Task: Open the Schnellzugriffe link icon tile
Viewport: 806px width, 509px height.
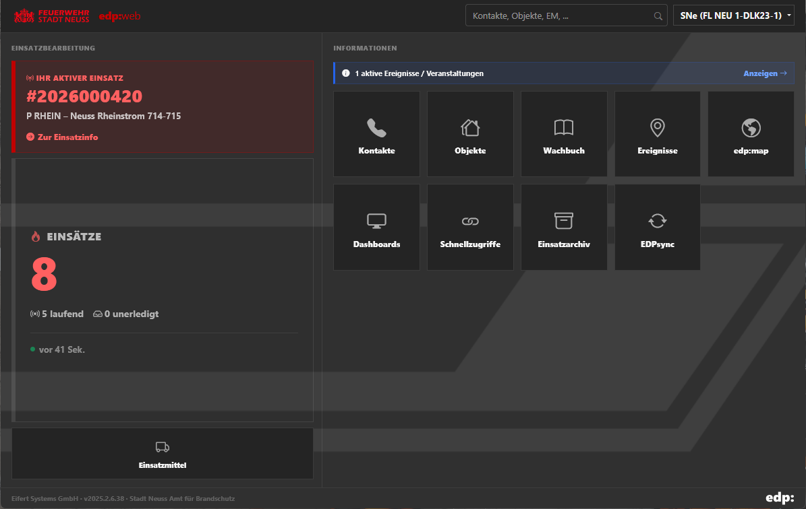Action: [470, 228]
